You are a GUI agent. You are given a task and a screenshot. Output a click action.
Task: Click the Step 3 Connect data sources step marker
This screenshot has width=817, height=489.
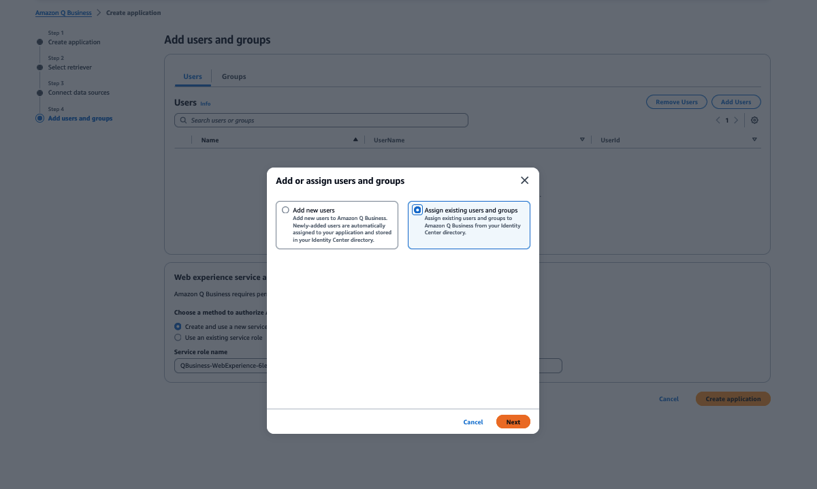(39, 92)
